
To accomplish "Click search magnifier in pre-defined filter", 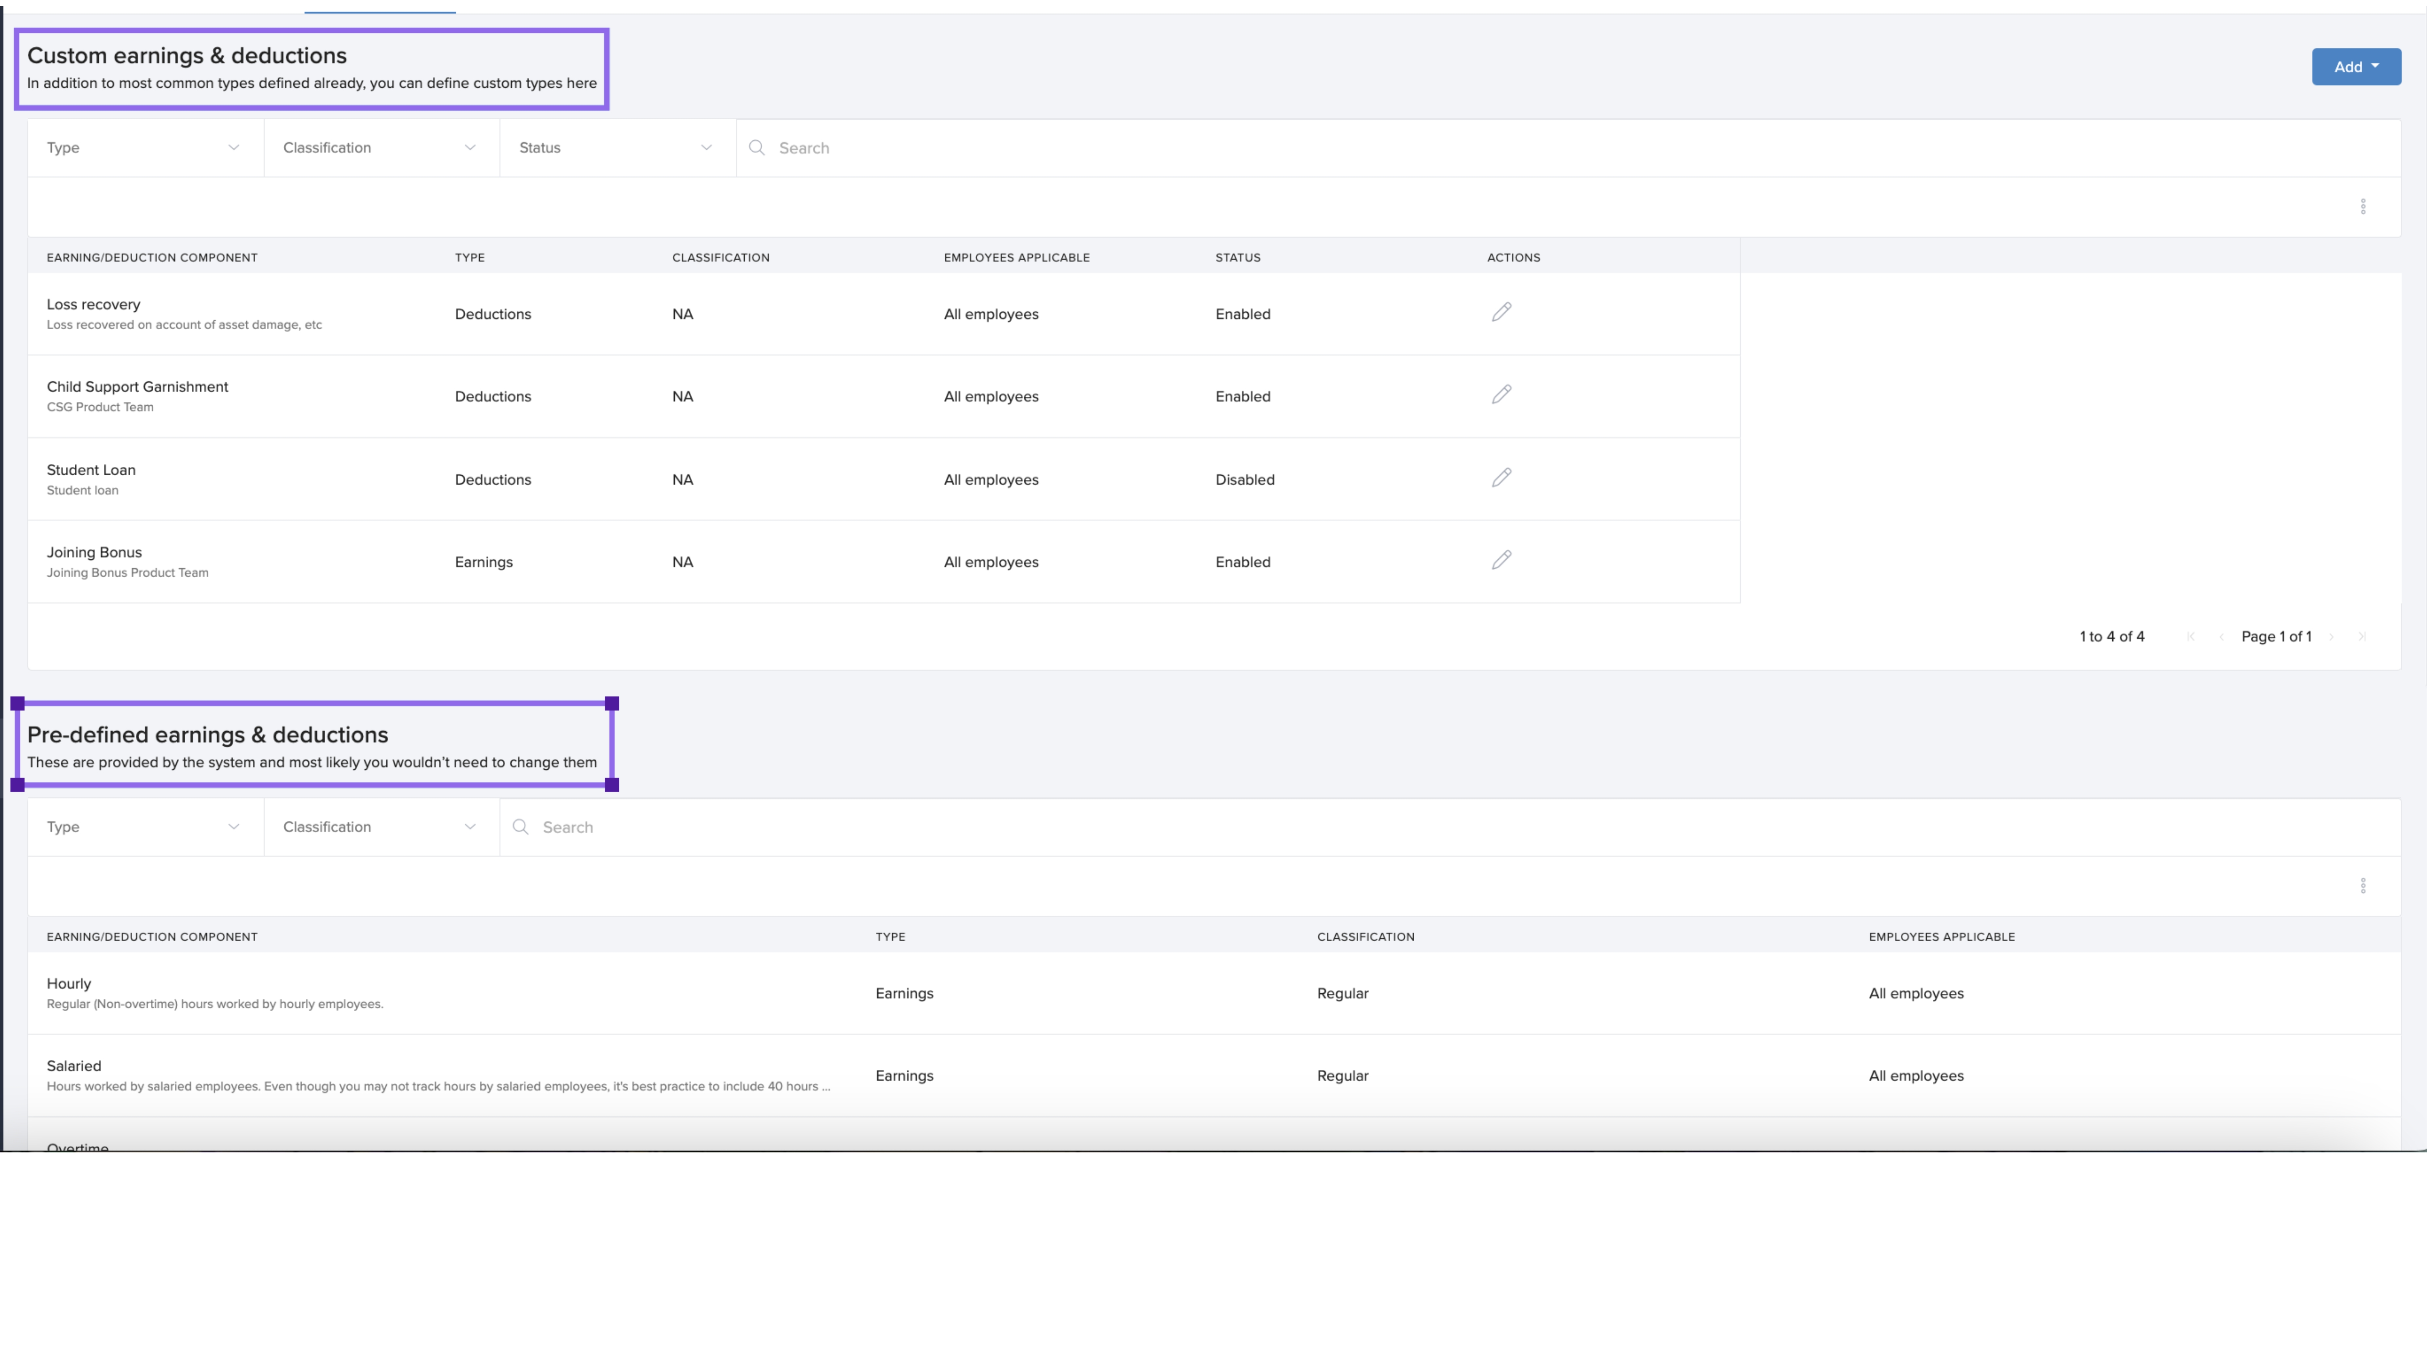I will coord(520,827).
